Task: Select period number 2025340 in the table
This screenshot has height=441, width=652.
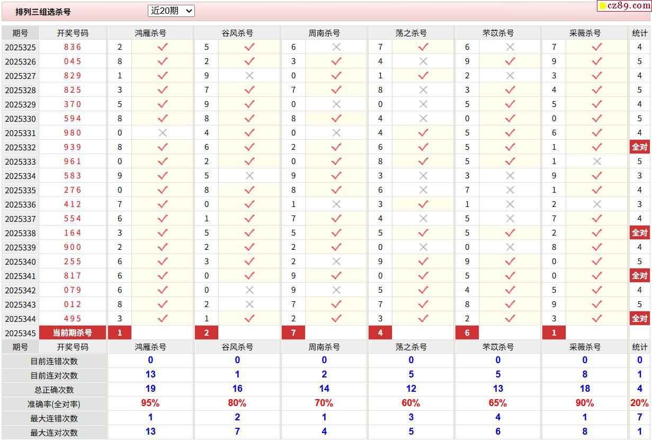Action: [x=21, y=262]
